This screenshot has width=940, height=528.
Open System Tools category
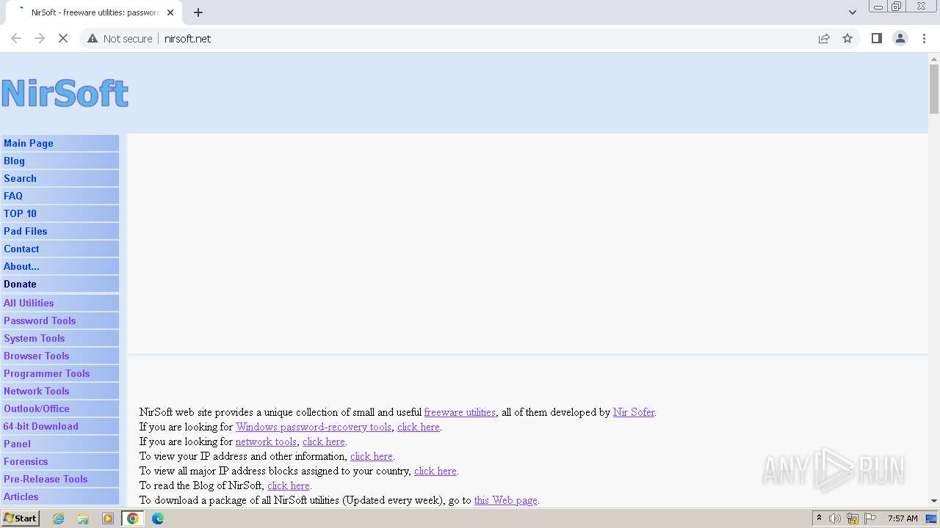[59, 338]
